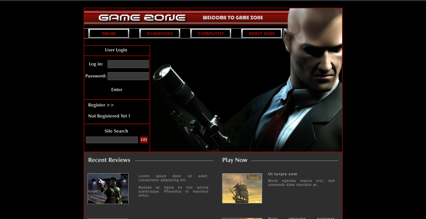Click the Ut turpis sem title

[x=283, y=174]
